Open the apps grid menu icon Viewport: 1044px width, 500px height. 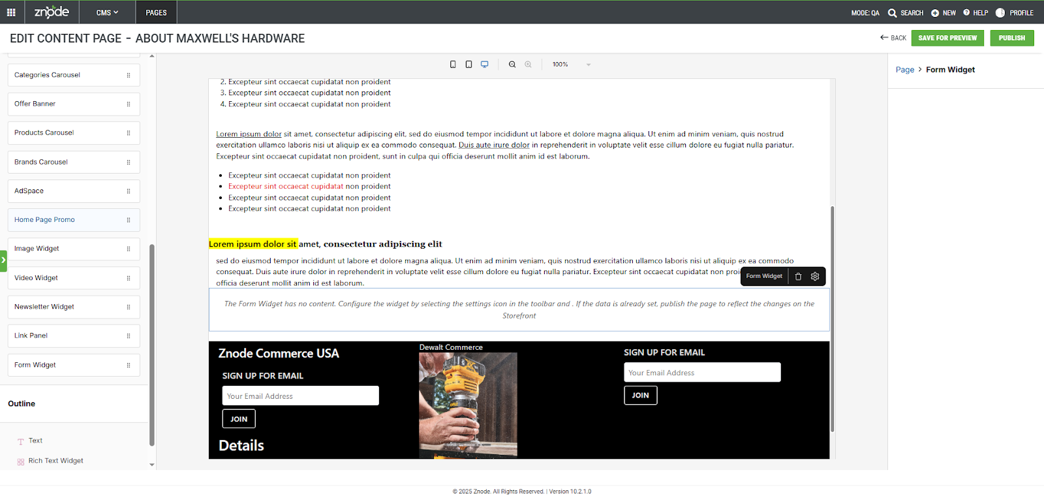tap(11, 12)
